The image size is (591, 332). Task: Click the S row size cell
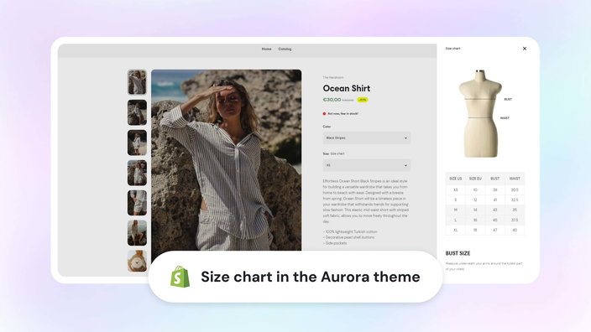(x=455, y=200)
